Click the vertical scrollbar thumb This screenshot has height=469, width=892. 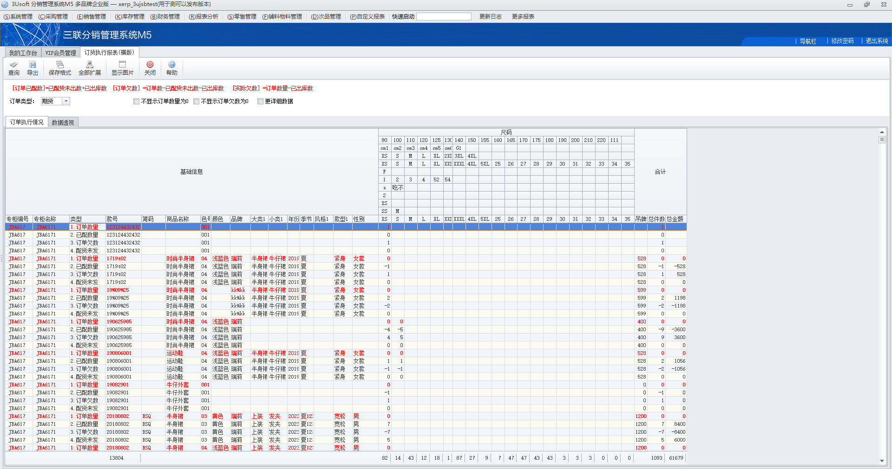tap(882, 139)
